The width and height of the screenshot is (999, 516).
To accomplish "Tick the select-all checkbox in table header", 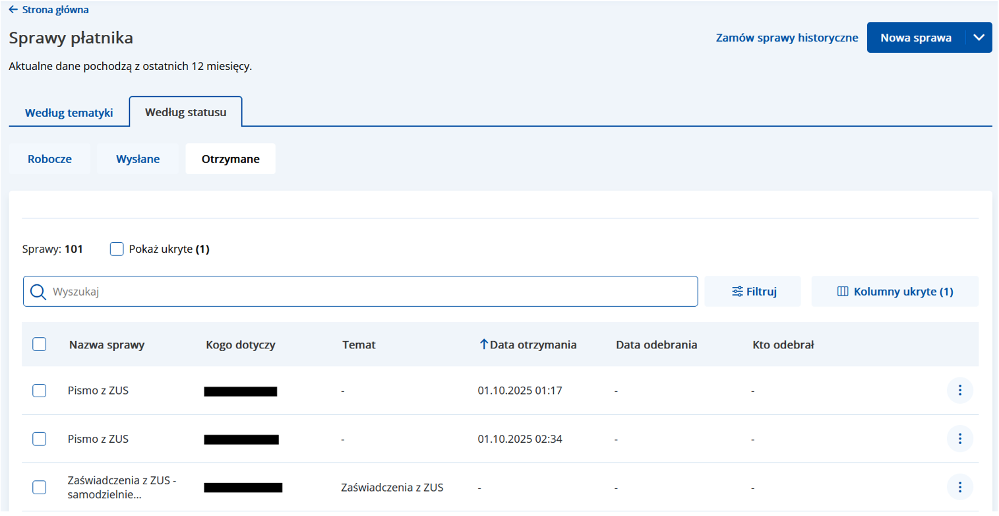I will (40, 344).
